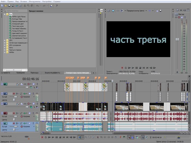Click the Save project icon in toolbar
The width and height of the screenshot is (191, 143).
(10, 6)
